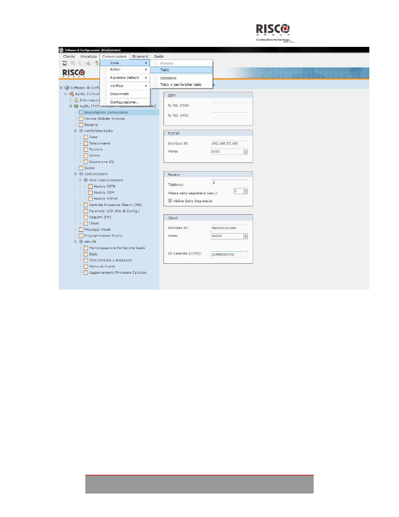
Task: Click the TCP/IP Indirizzo IP field
Action: coord(230,144)
